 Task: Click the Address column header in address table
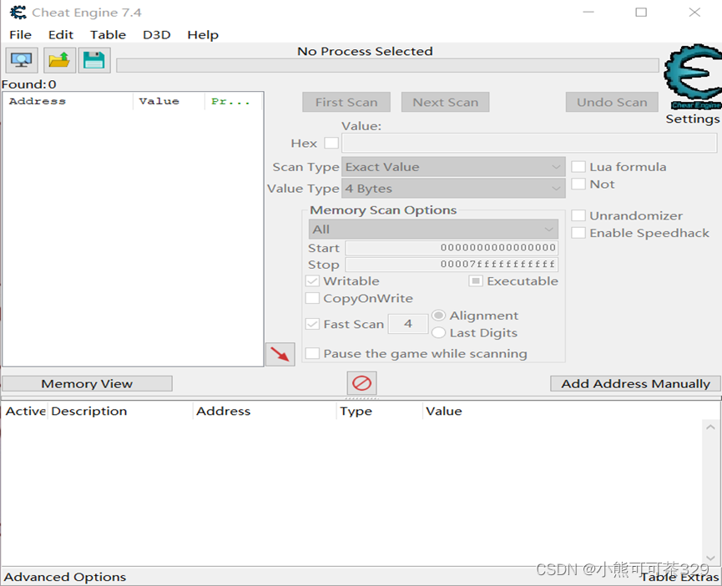pos(265,411)
